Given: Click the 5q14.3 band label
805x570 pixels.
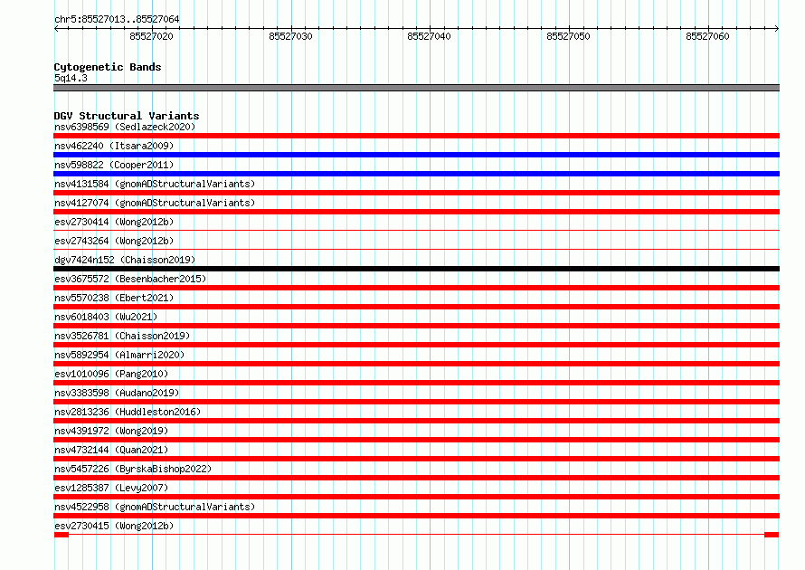Looking at the screenshot, I should 71,78.
